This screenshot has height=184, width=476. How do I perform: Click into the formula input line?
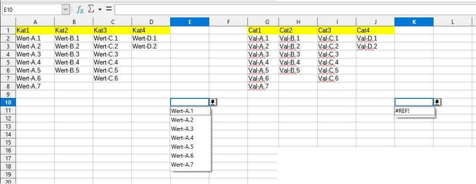click(295, 10)
